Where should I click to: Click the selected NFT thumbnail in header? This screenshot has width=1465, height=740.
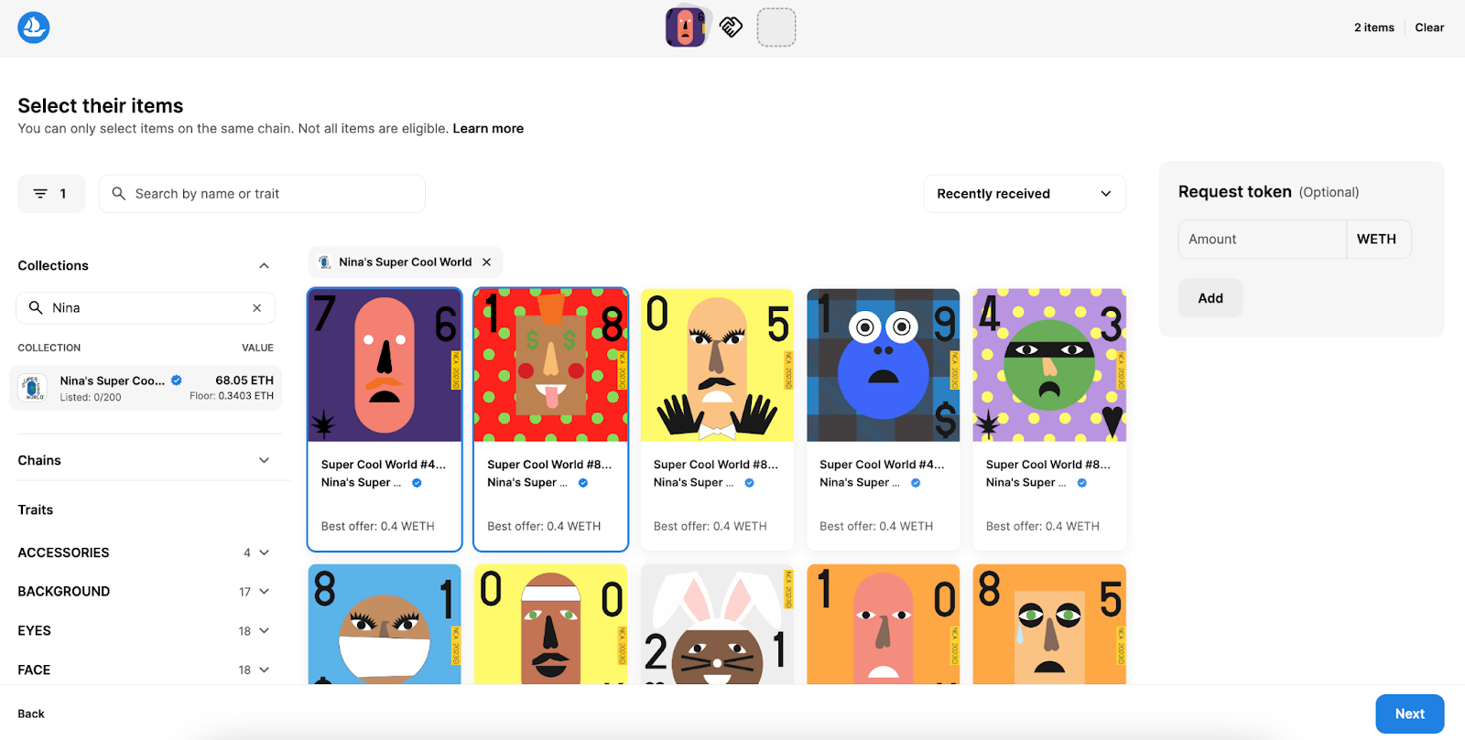pyautogui.click(x=685, y=27)
